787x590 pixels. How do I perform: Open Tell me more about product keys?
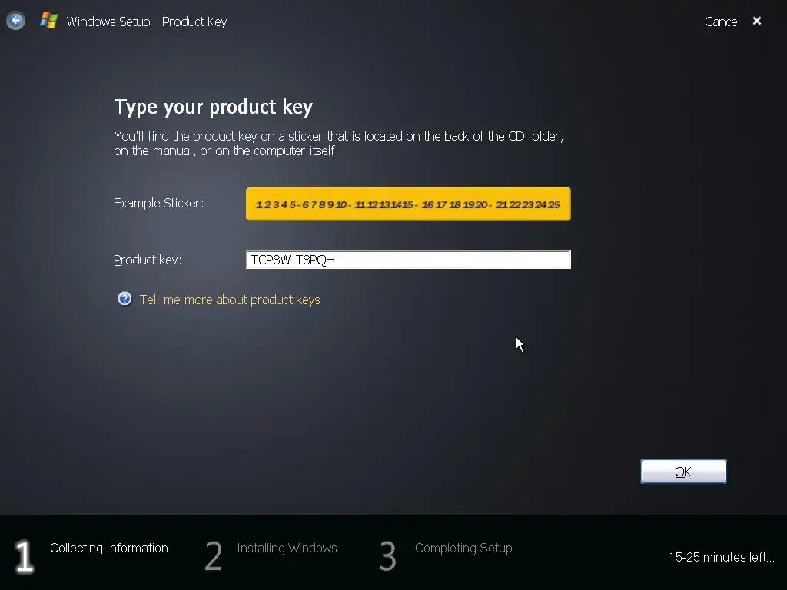coord(229,300)
